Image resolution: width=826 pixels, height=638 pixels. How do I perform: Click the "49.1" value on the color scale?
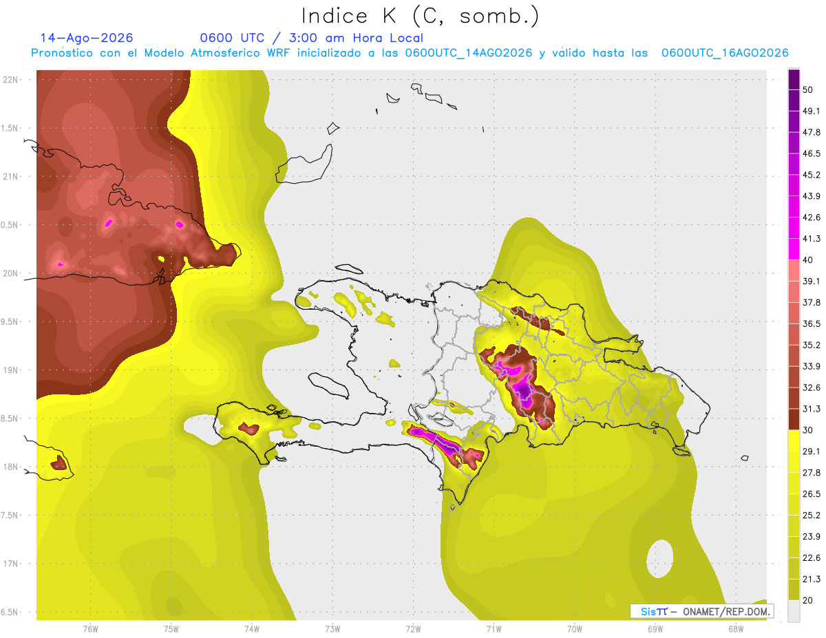tap(812, 111)
